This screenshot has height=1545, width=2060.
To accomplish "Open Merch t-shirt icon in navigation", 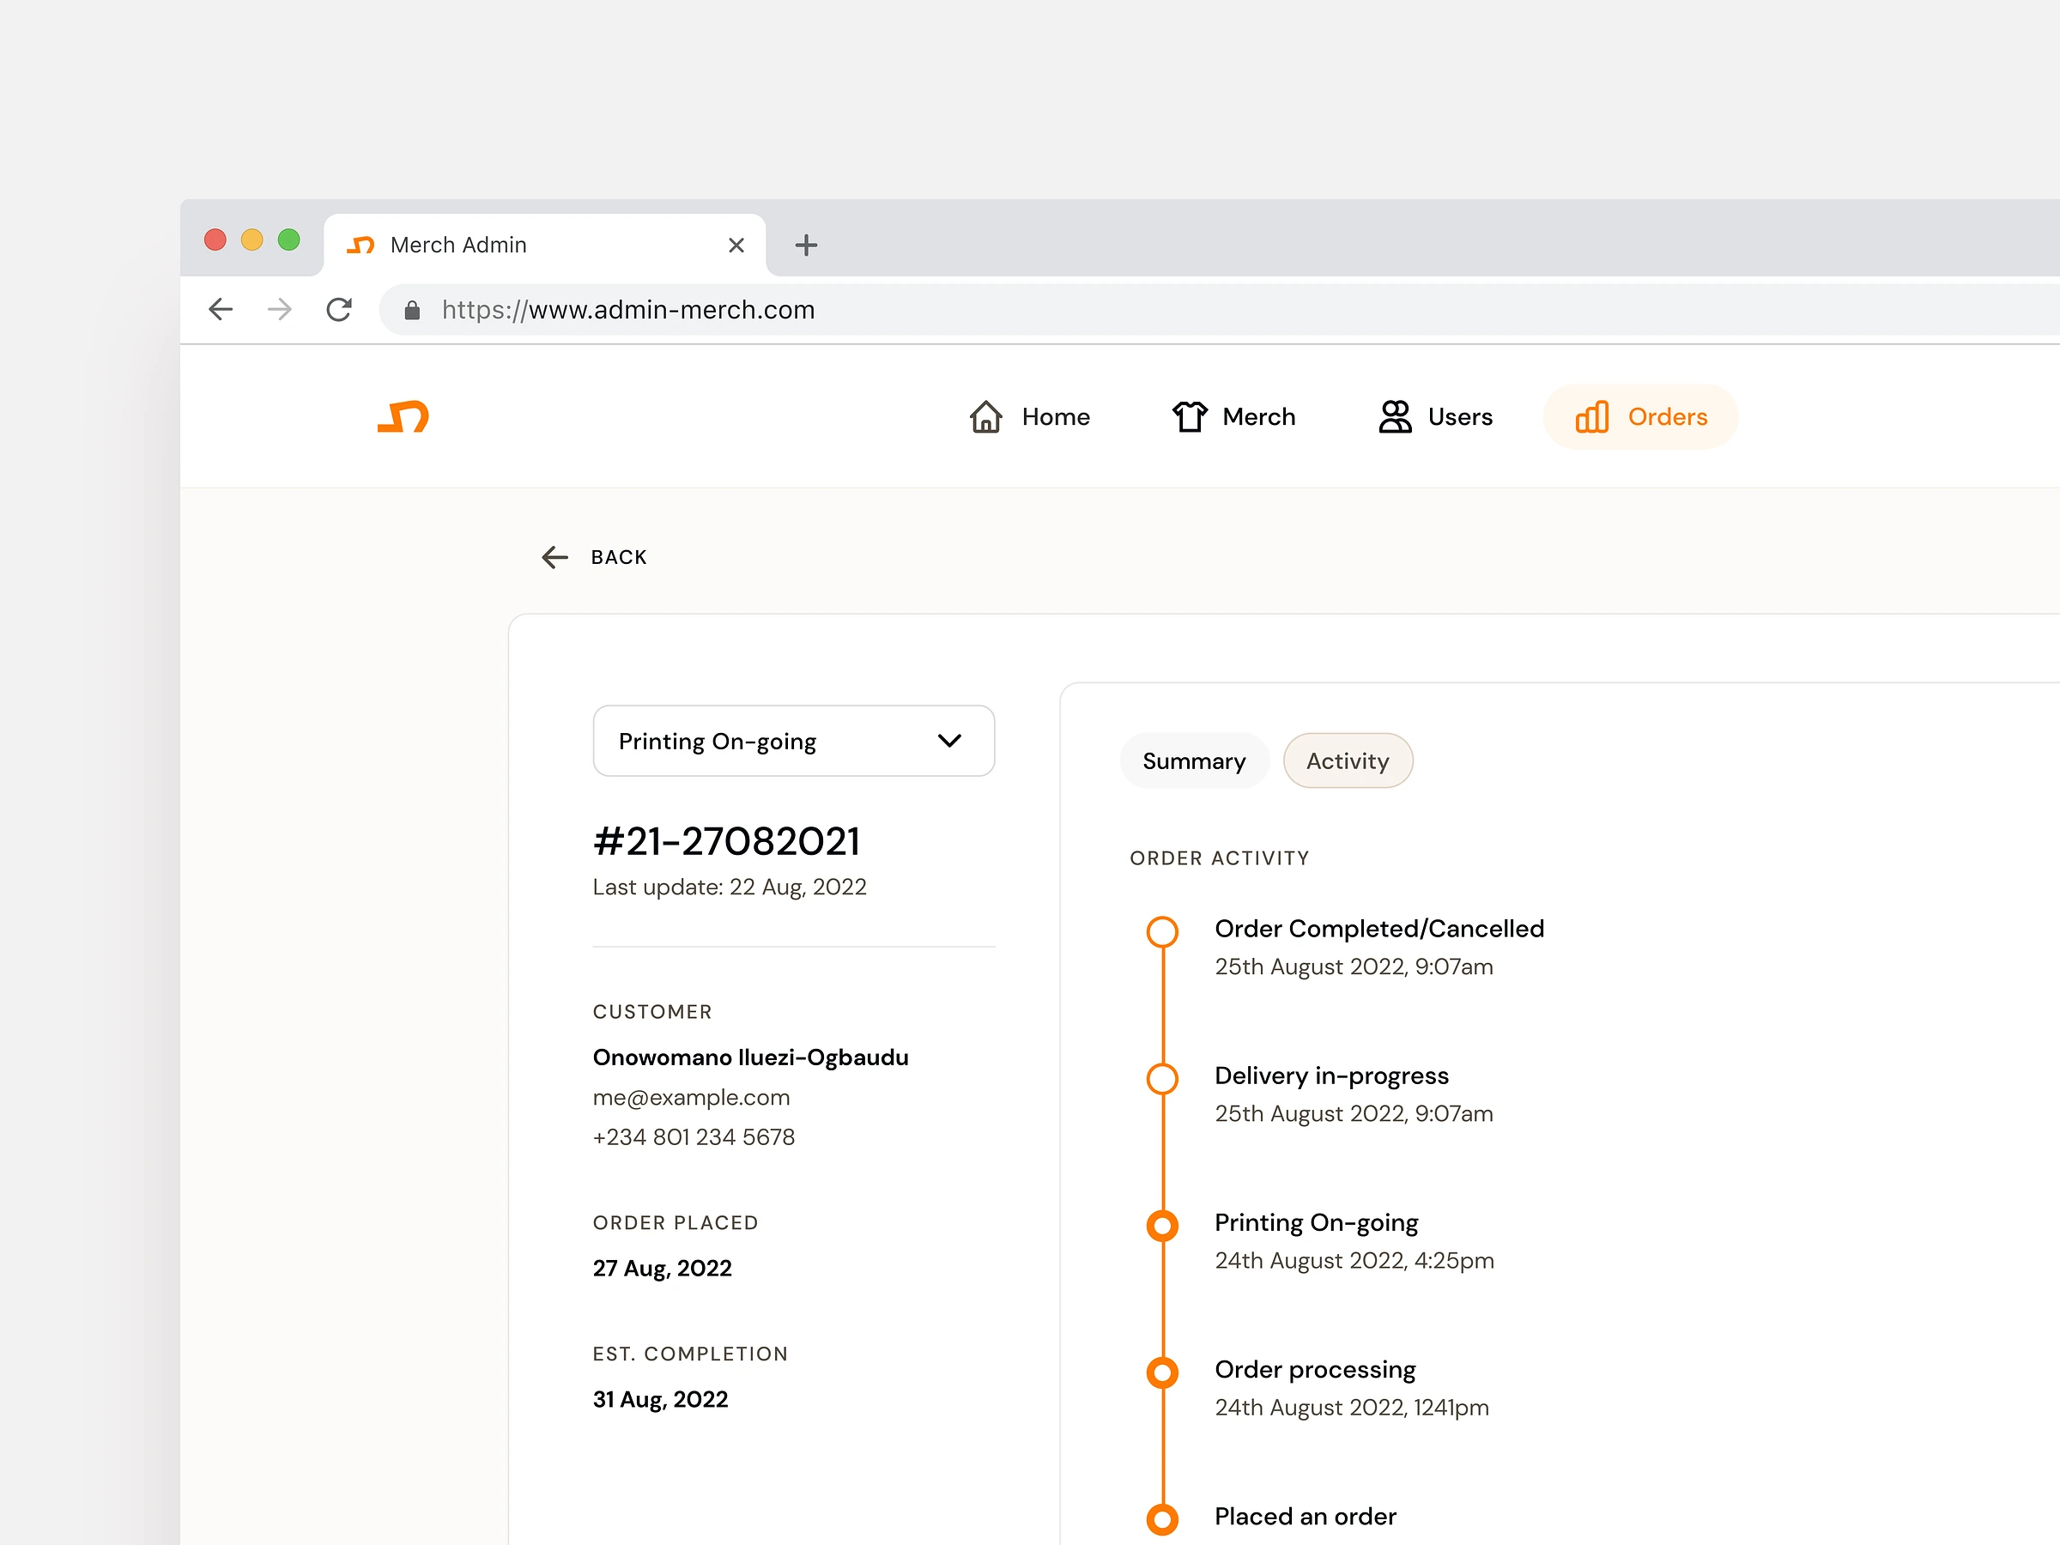I will pyautogui.click(x=1188, y=416).
